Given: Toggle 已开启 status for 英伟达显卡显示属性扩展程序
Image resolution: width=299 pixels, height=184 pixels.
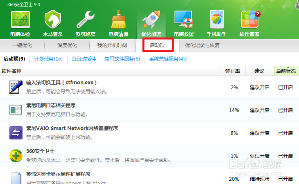Looking at the screenshot, I should [285, 179].
